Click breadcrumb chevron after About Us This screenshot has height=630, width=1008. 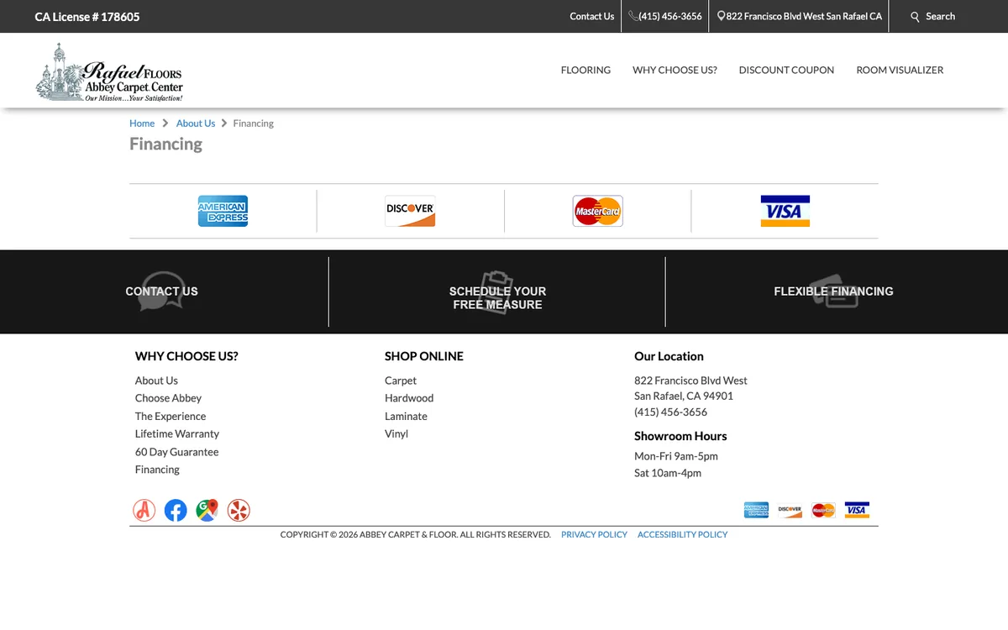pyautogui.click(x=224, y=123)
